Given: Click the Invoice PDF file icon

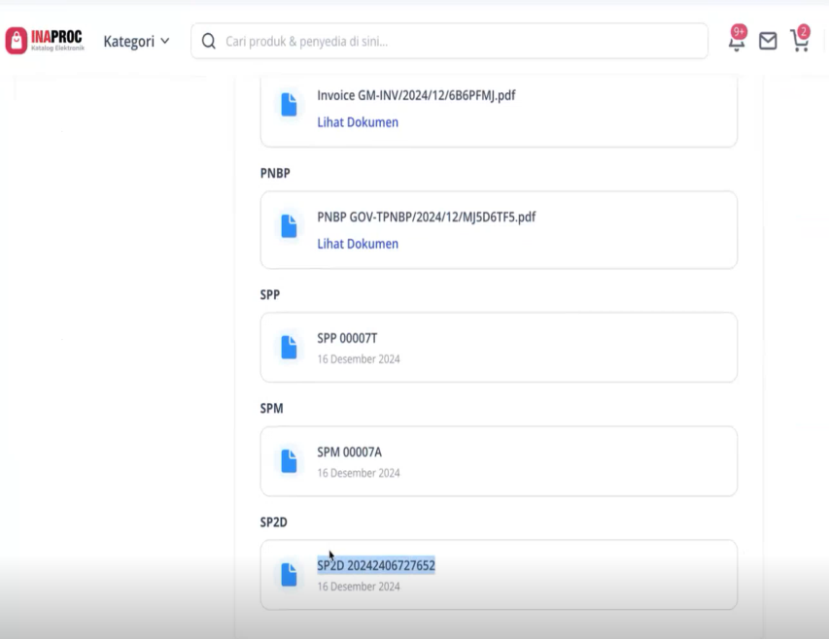Looking at the screenshot, I should (289, 106).
